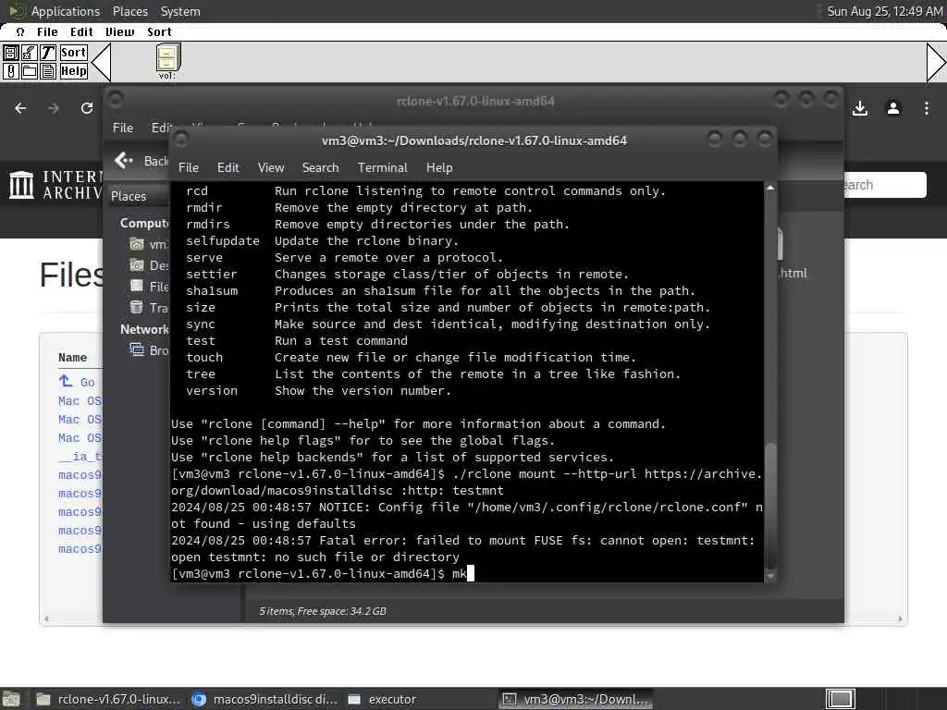Open Executor's View menu
Viewport: 947px width, 710px height.
(119, 32)
